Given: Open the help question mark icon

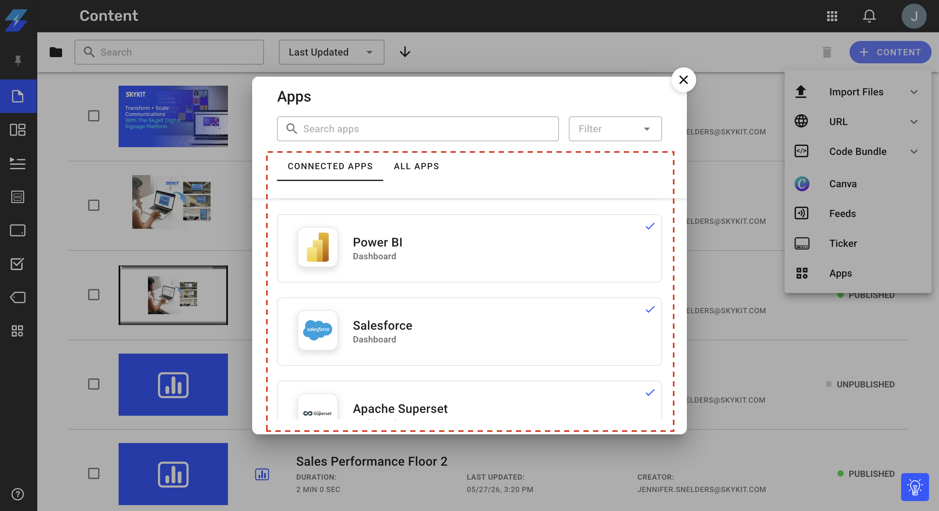Looking at the screenshot, I should tap(17, 494).
